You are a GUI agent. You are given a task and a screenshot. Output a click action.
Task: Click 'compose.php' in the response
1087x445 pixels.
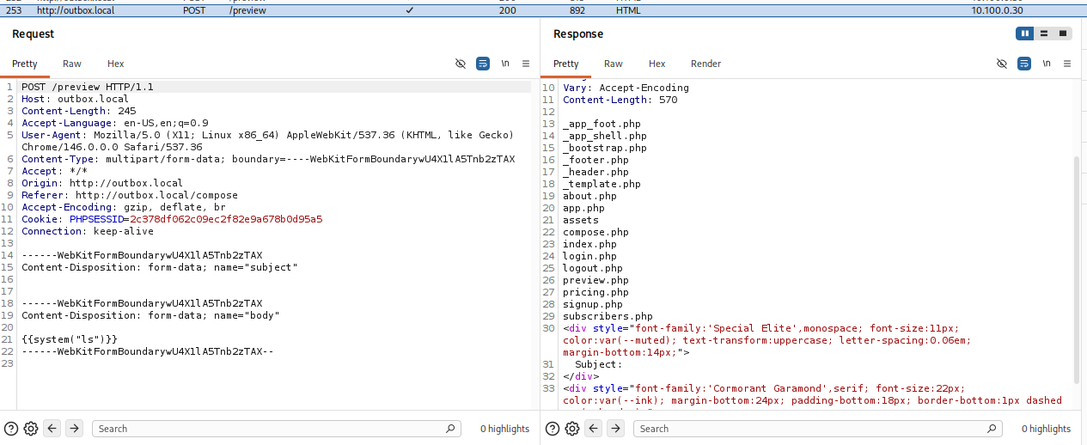tap(595, 232)
